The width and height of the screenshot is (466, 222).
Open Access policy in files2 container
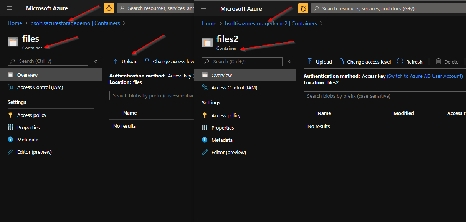click(226, 115)
